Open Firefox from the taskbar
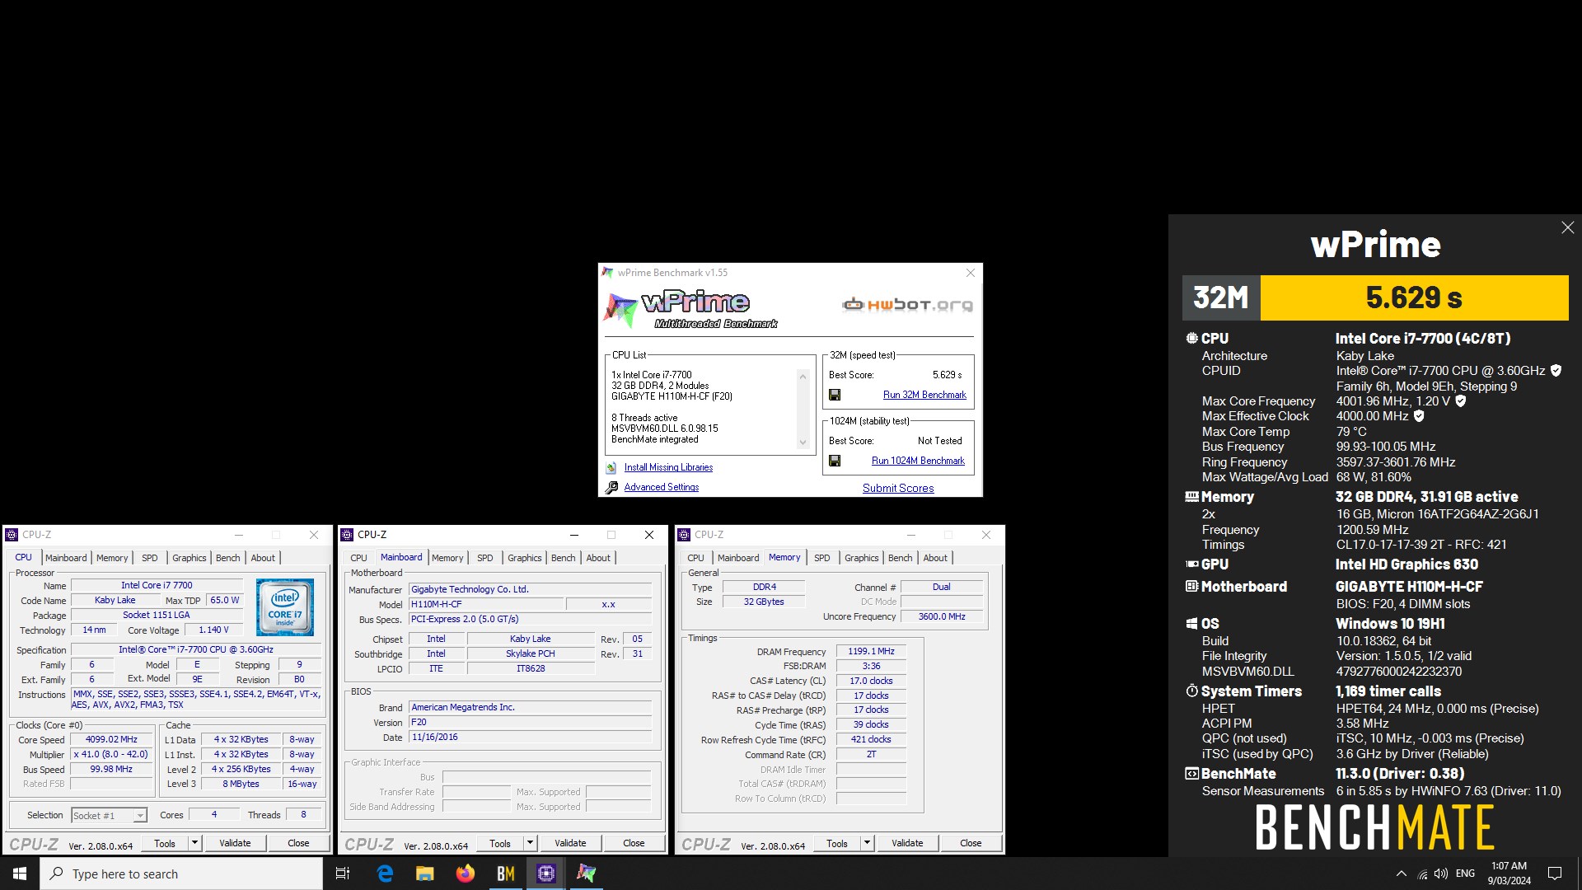The height and width of the screenshot is (890, 1582). point(465,874)
